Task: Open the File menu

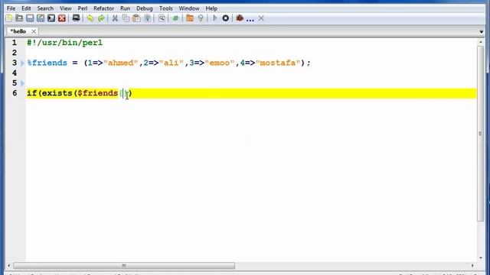Action: pos(11,8)
